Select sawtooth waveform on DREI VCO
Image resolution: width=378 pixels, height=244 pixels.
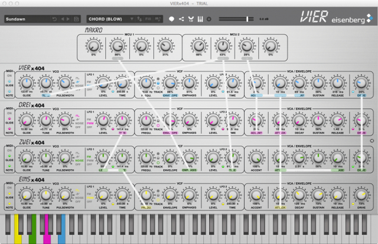point(77,120)
